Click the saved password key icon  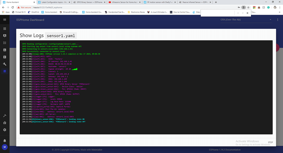pos(239,7)
